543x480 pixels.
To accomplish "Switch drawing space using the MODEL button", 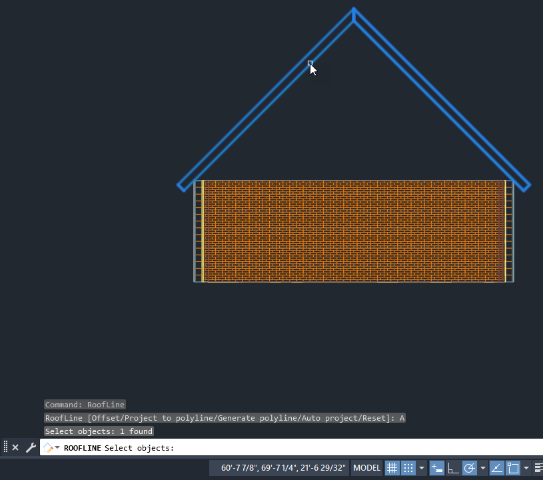I will point(366,468).
